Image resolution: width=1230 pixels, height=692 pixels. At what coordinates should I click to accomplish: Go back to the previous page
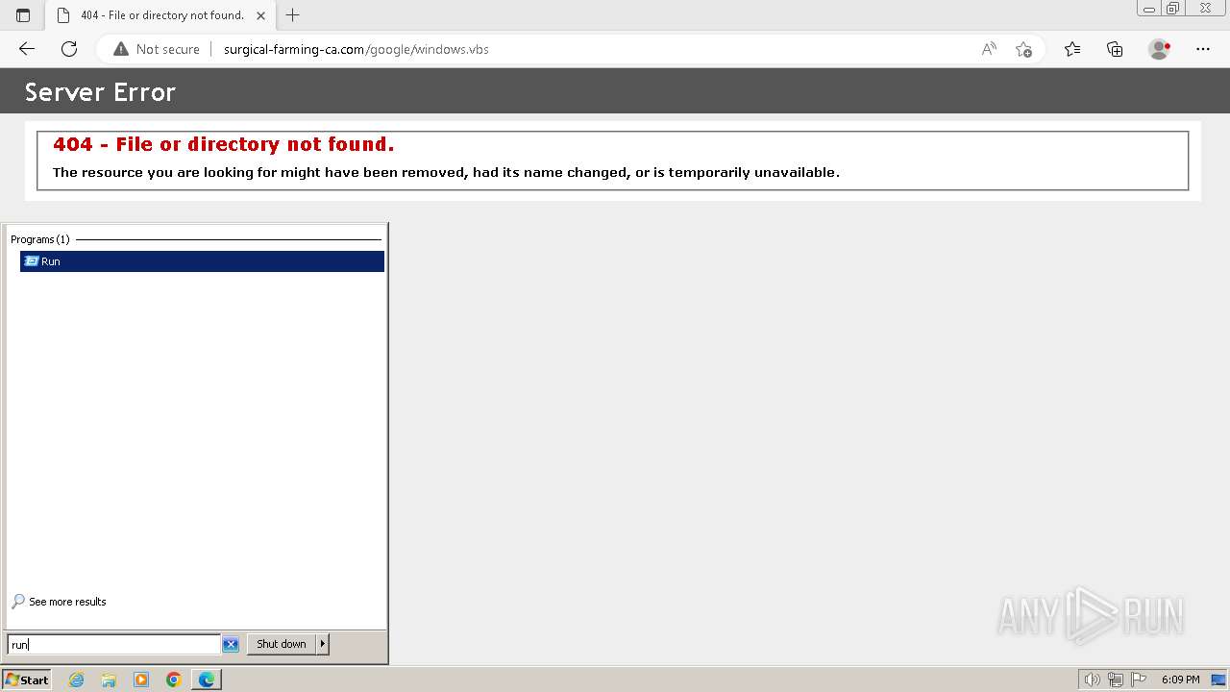(x=27, y=49)
